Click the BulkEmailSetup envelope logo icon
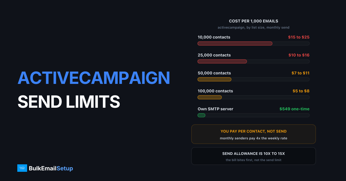Image resolution: width=346 pixels, height=181 pixels. click(x=22, y=168)
